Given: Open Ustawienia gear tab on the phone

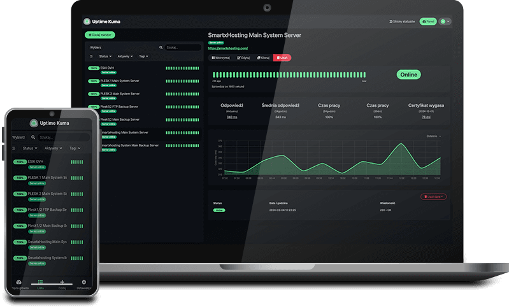Looking at the screenshot, I should (x=83, y=284).
